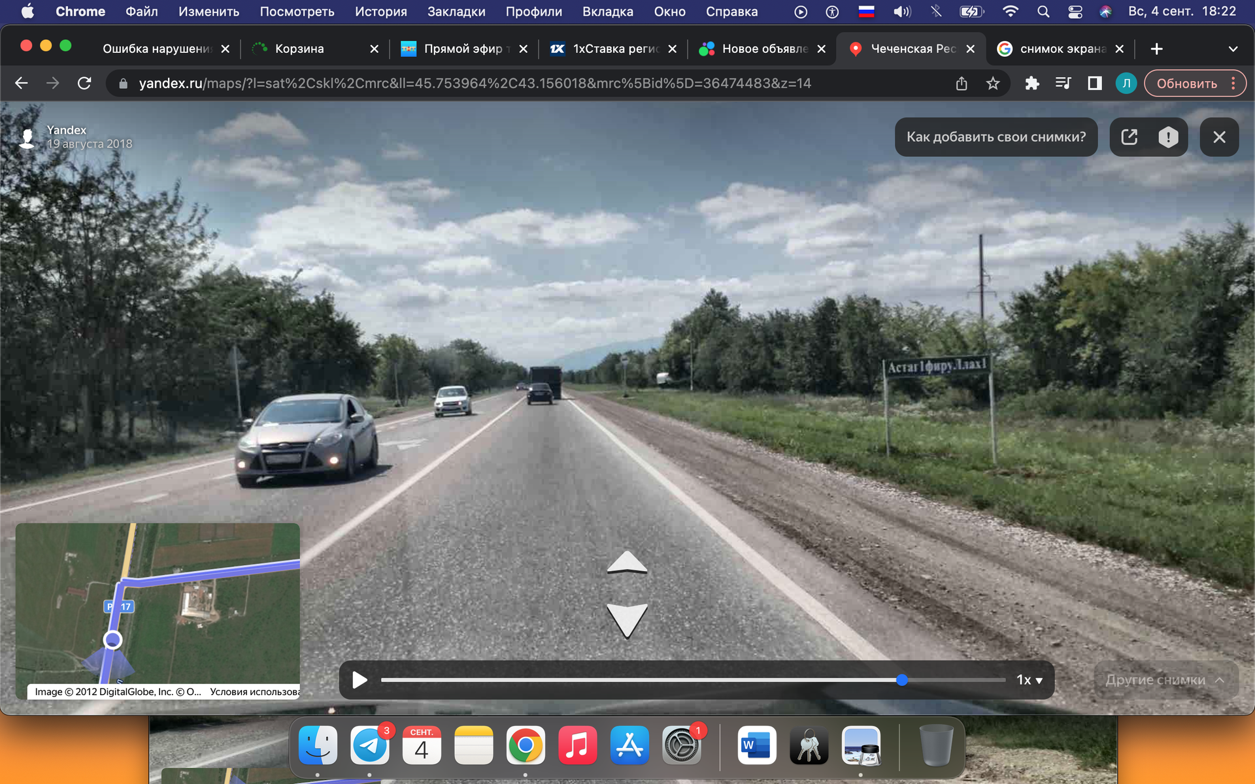The image size is (1255, 784).
Task: Open the Закладки menu
Action: (456, 12)
